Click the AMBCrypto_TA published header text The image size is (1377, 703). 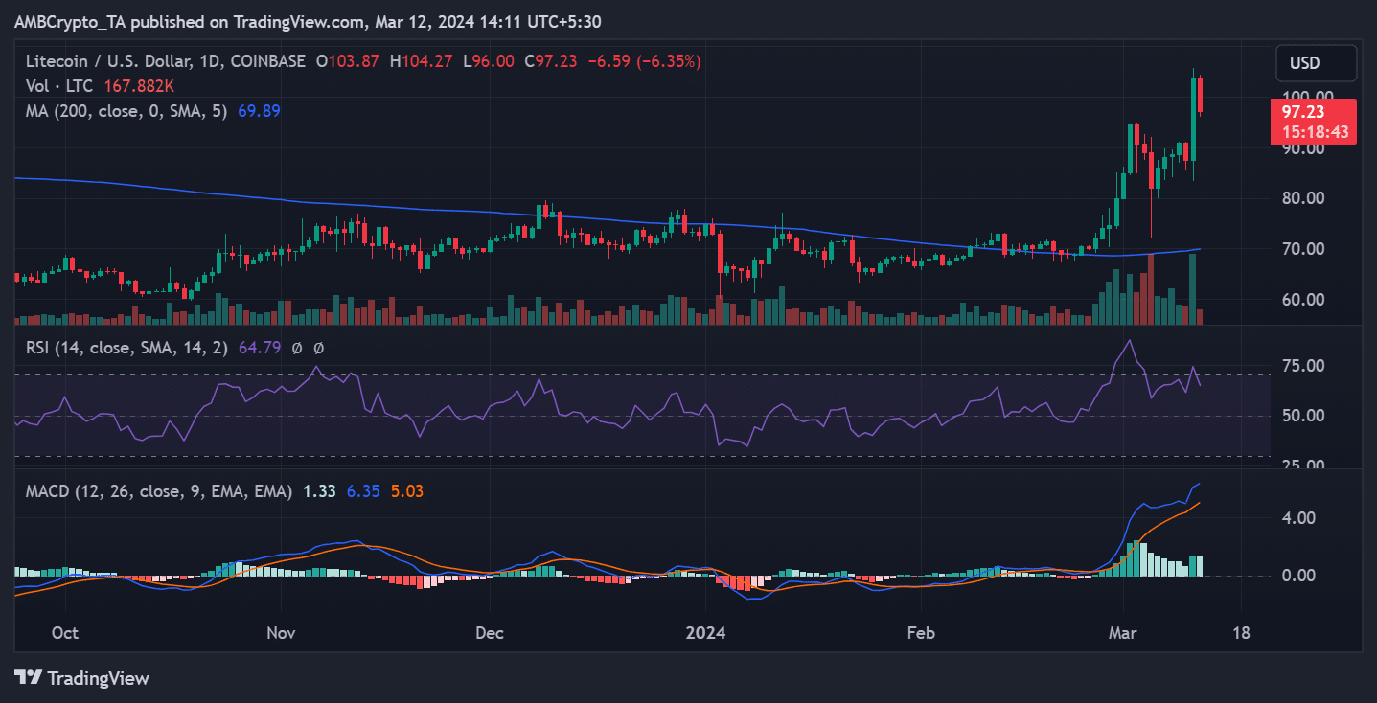pyautogui.click(x=308, y=21)
